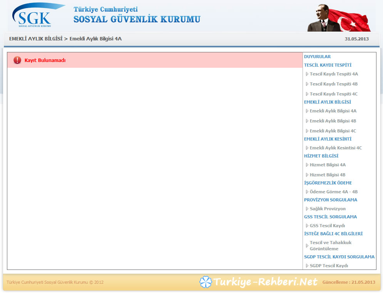Select Emekli Aylık Bilgisi 4A
Image resolution: width=383 pixels, height=293 pixels.
pyautogui.click(x=333, y=111)
